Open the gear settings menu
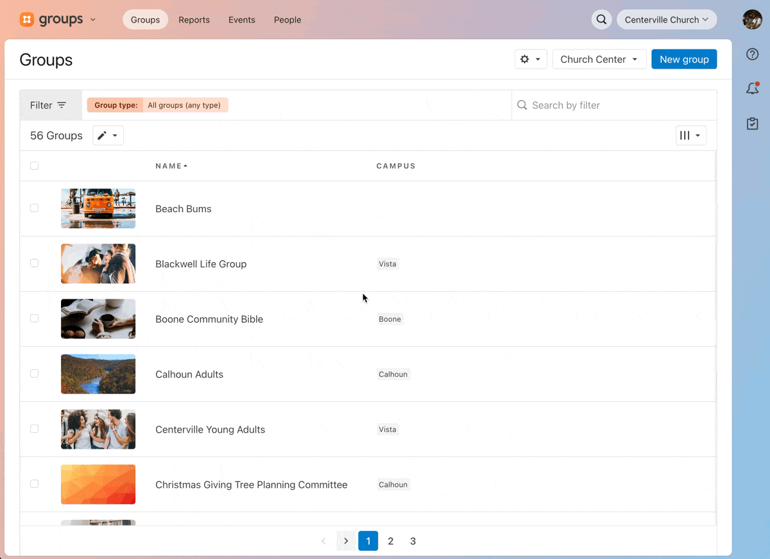This screenshot has width=770, height=559. point(531,59)
